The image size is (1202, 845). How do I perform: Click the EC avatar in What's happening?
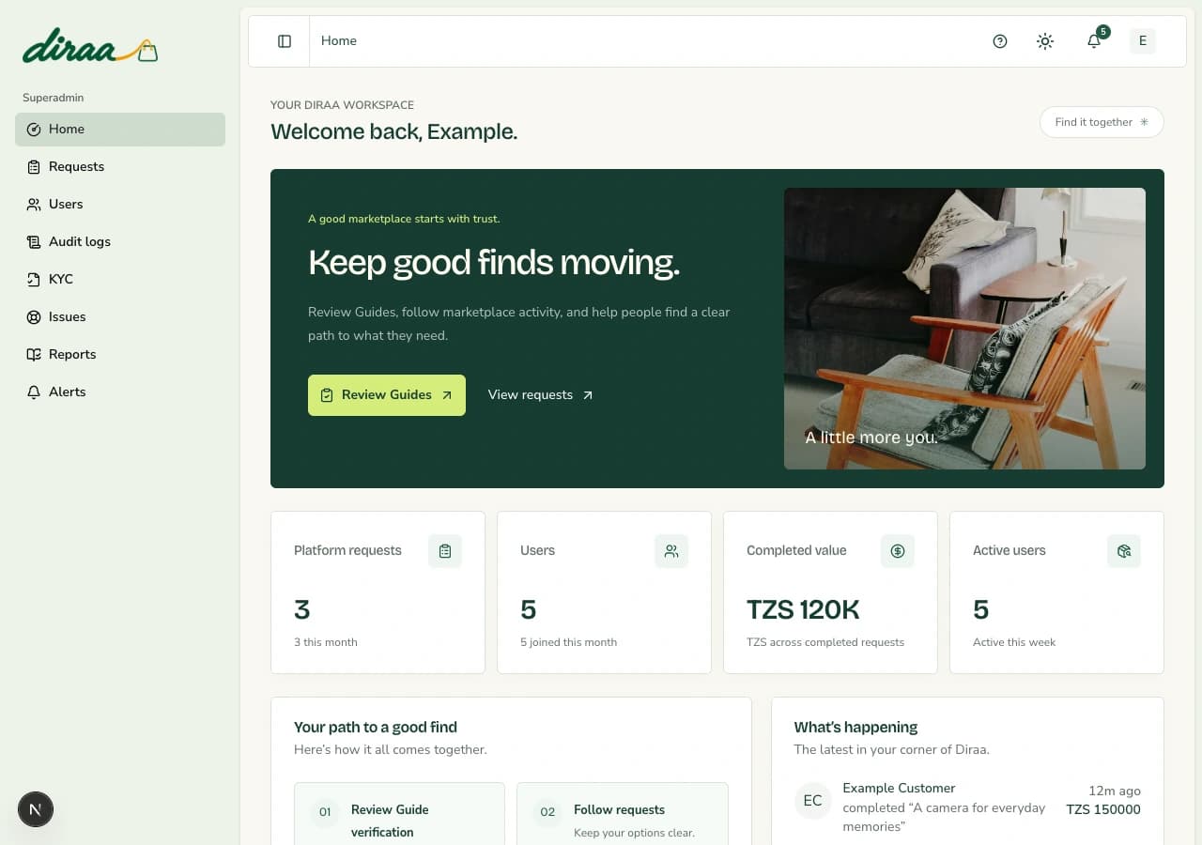813,801
